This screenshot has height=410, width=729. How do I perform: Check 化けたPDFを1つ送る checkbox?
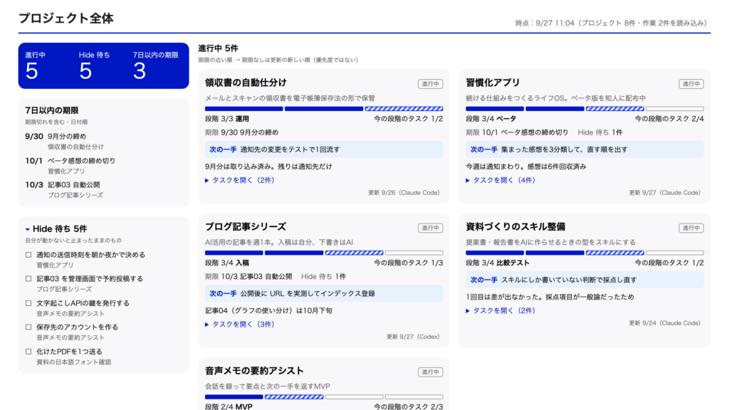(x=28, y=352)
